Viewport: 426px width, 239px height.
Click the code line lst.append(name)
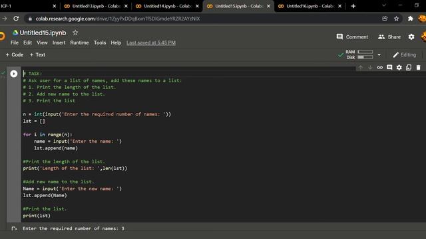click(56, 148)
